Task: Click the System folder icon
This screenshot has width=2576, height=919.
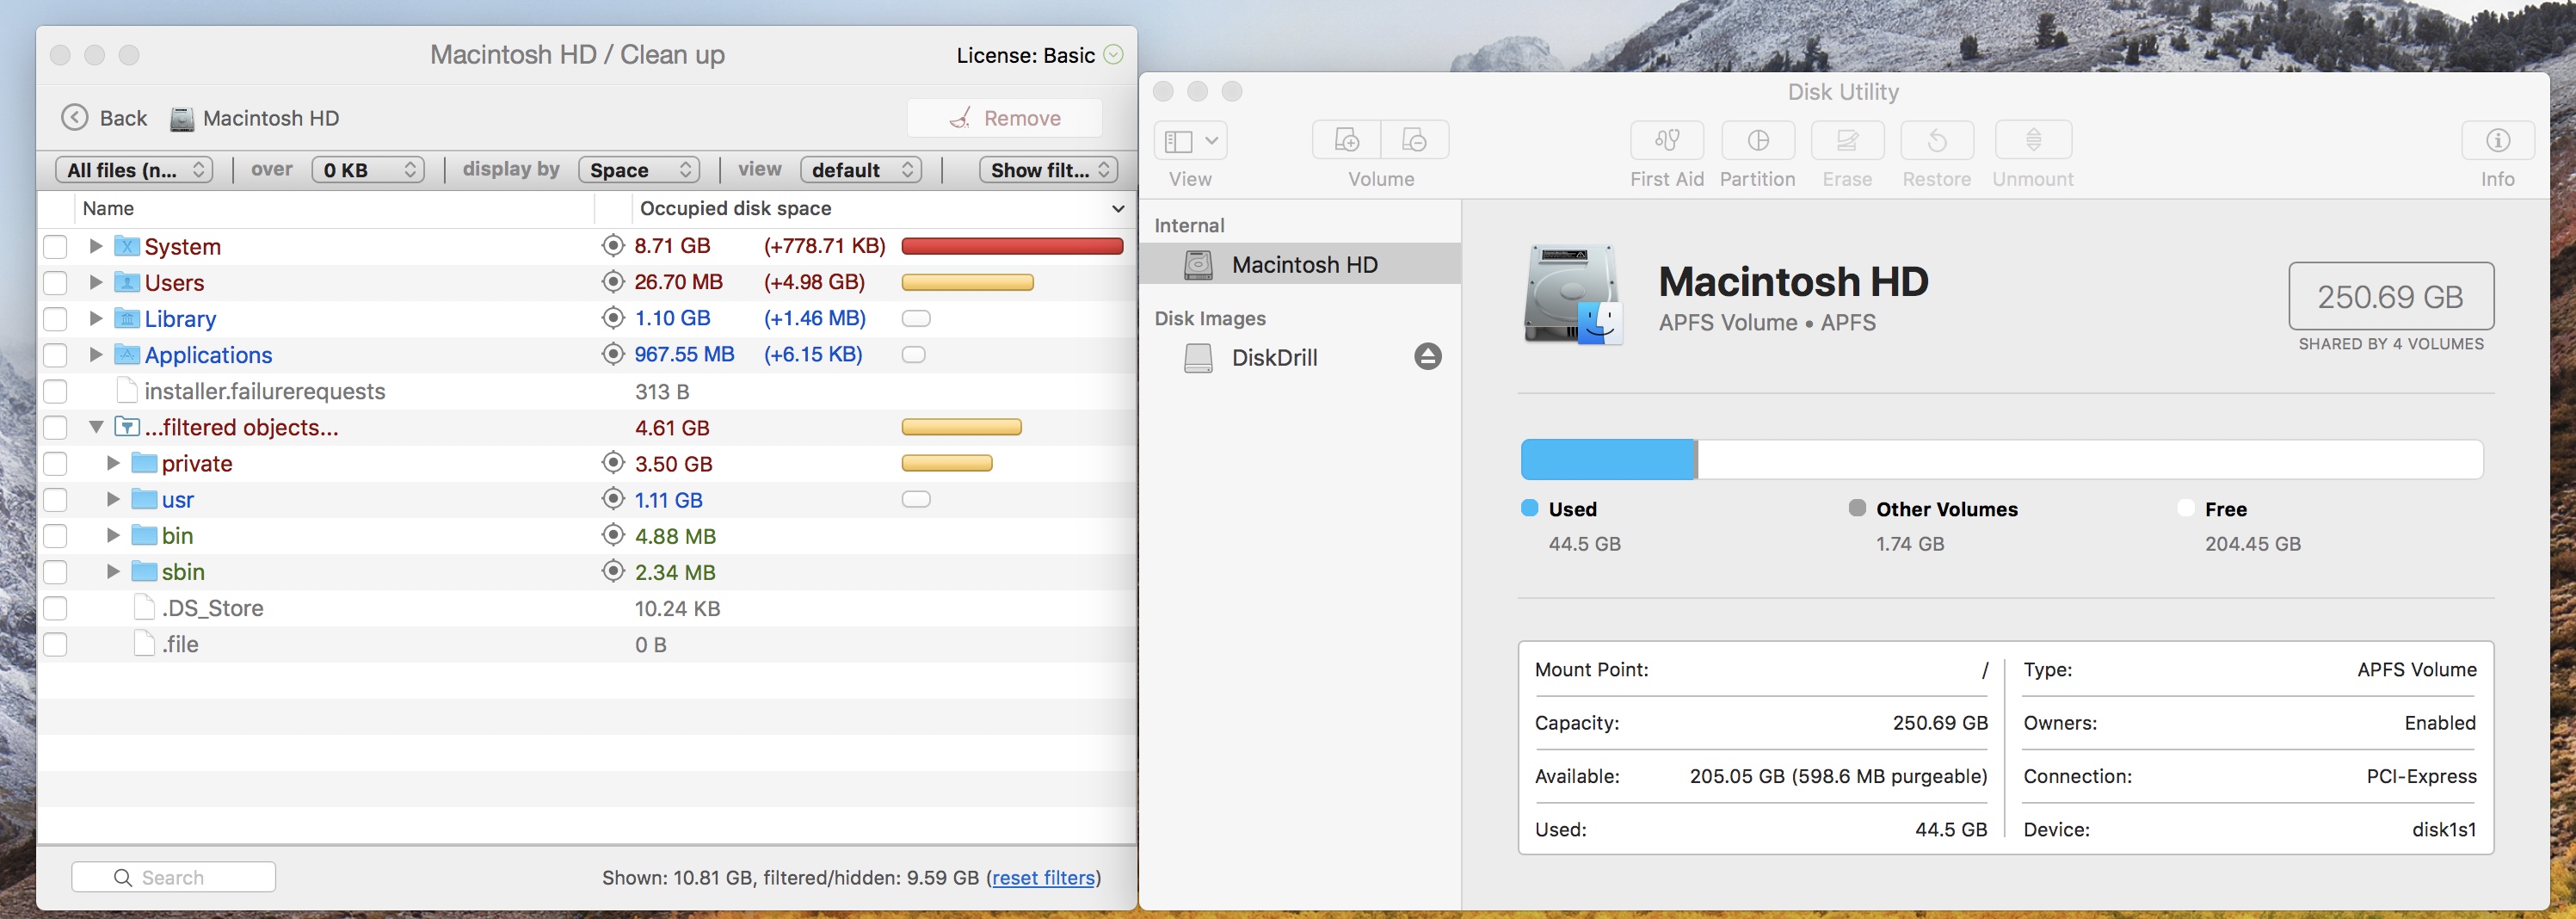Action: (x=127, y=246)
